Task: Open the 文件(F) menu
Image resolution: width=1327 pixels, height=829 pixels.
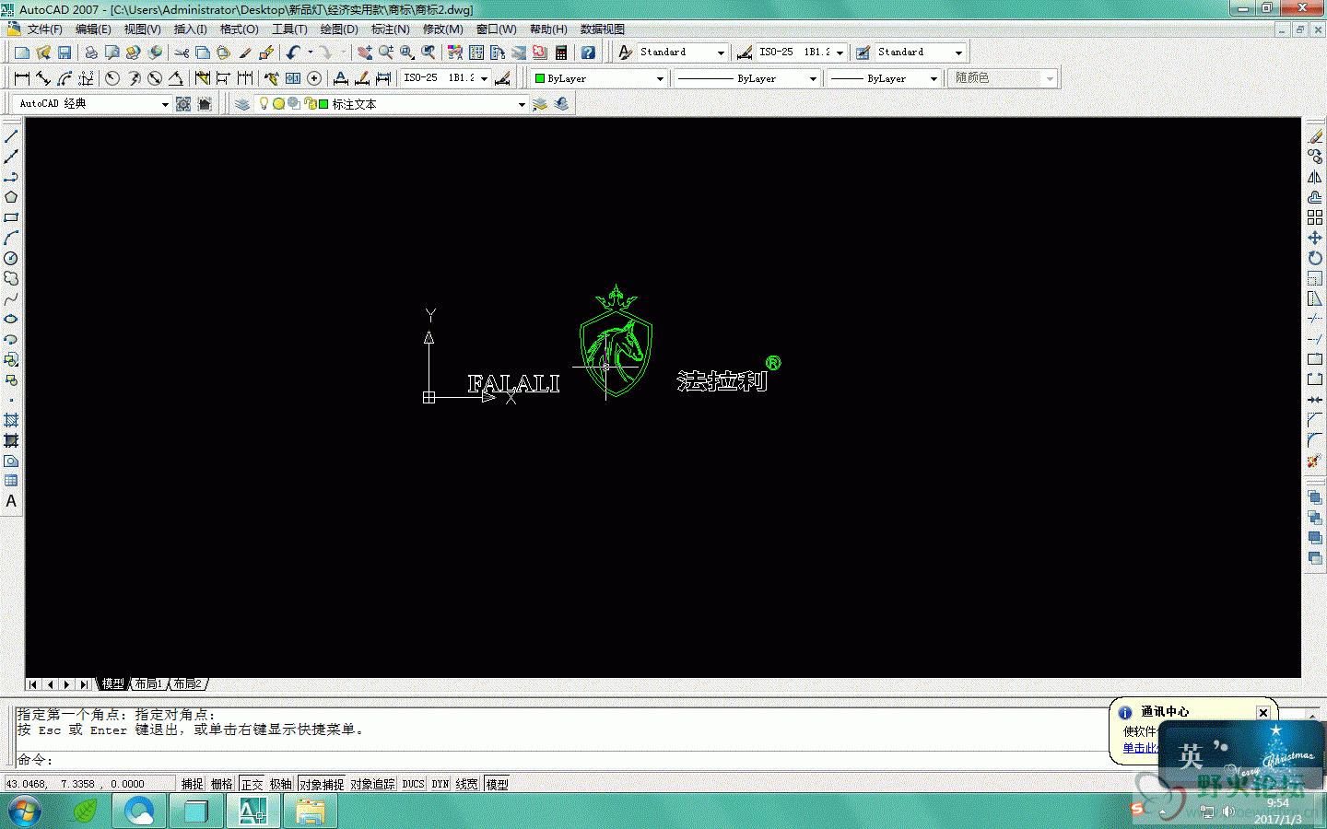Action: (x=44, y=29)
